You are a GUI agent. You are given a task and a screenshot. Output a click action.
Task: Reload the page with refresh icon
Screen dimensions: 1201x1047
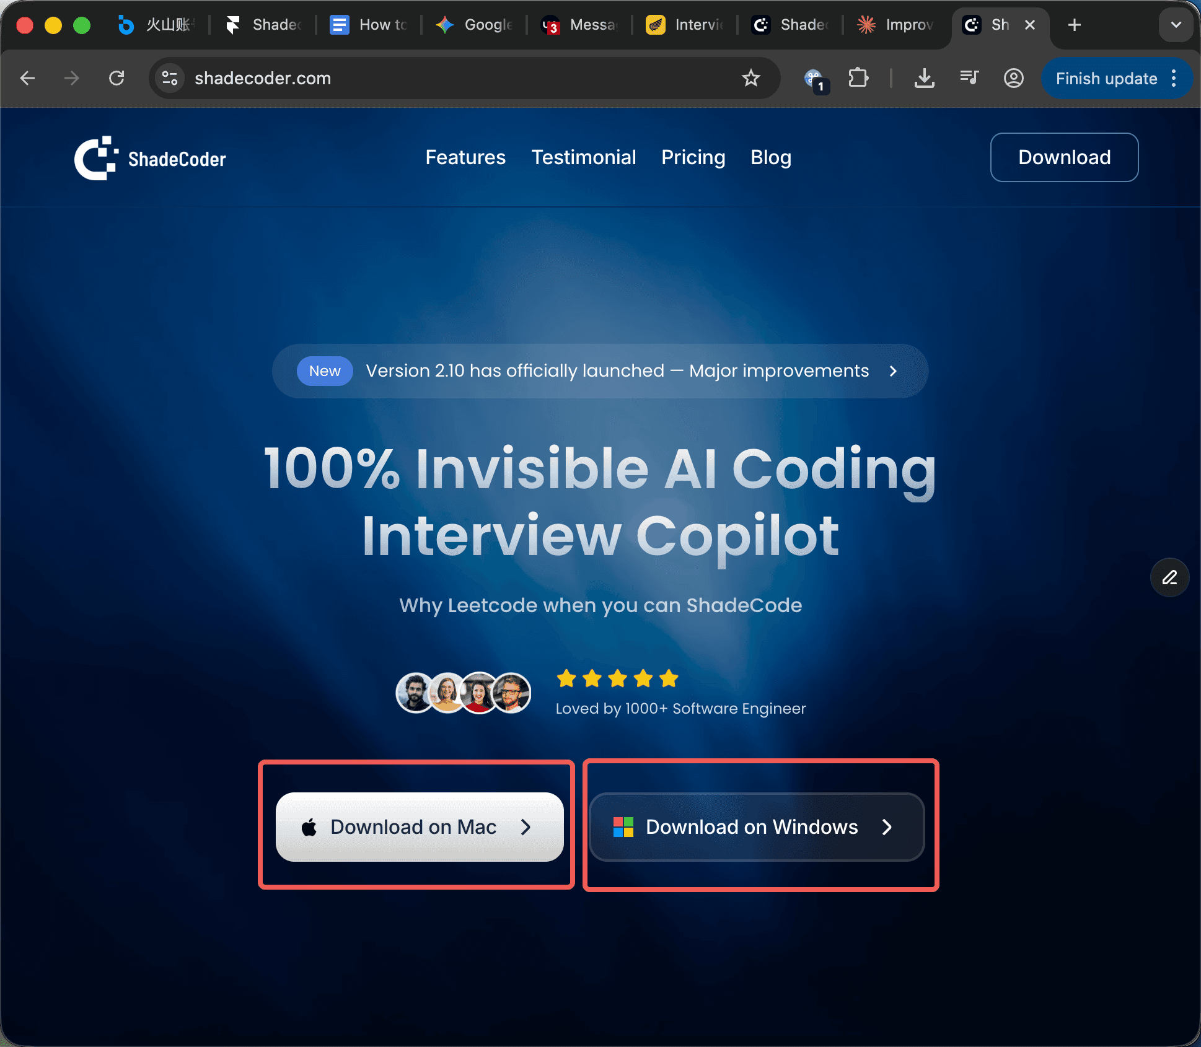coord(117,78)
